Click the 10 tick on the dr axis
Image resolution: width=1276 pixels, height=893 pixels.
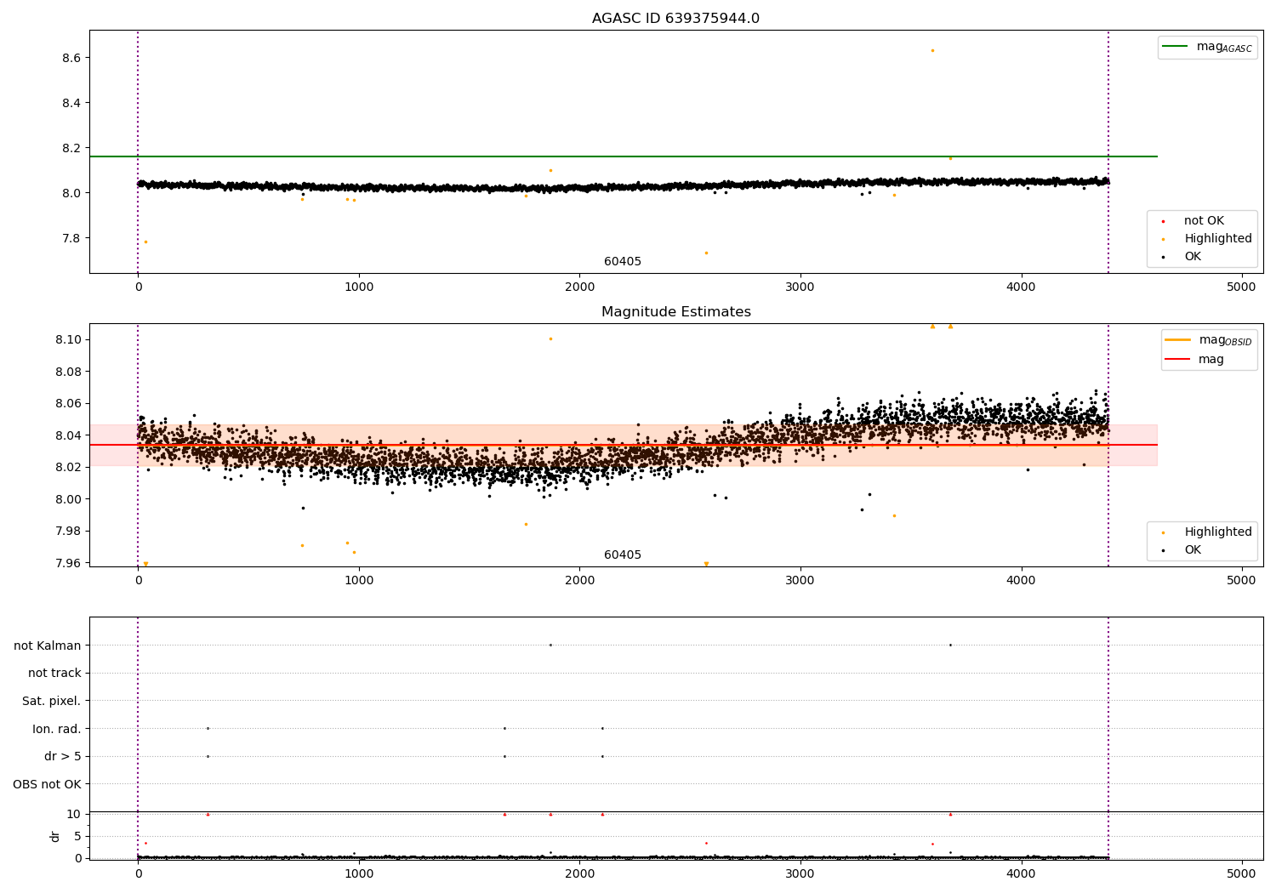(74, 814)
